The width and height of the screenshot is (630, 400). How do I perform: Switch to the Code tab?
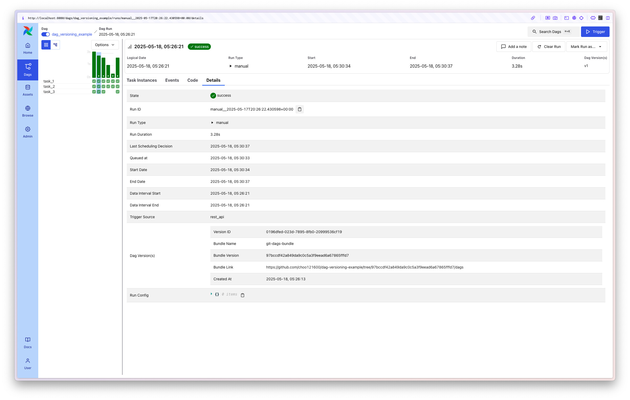[x=193, y=80]
